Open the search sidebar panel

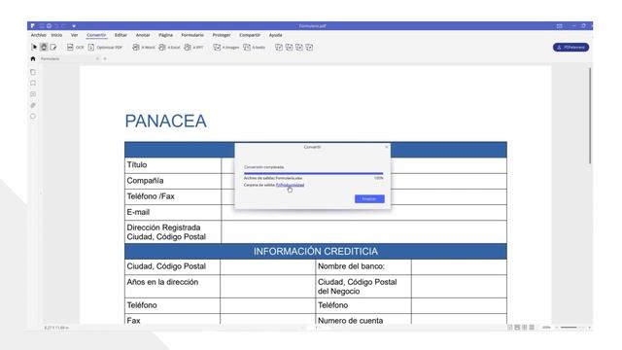tap(33, 117)
